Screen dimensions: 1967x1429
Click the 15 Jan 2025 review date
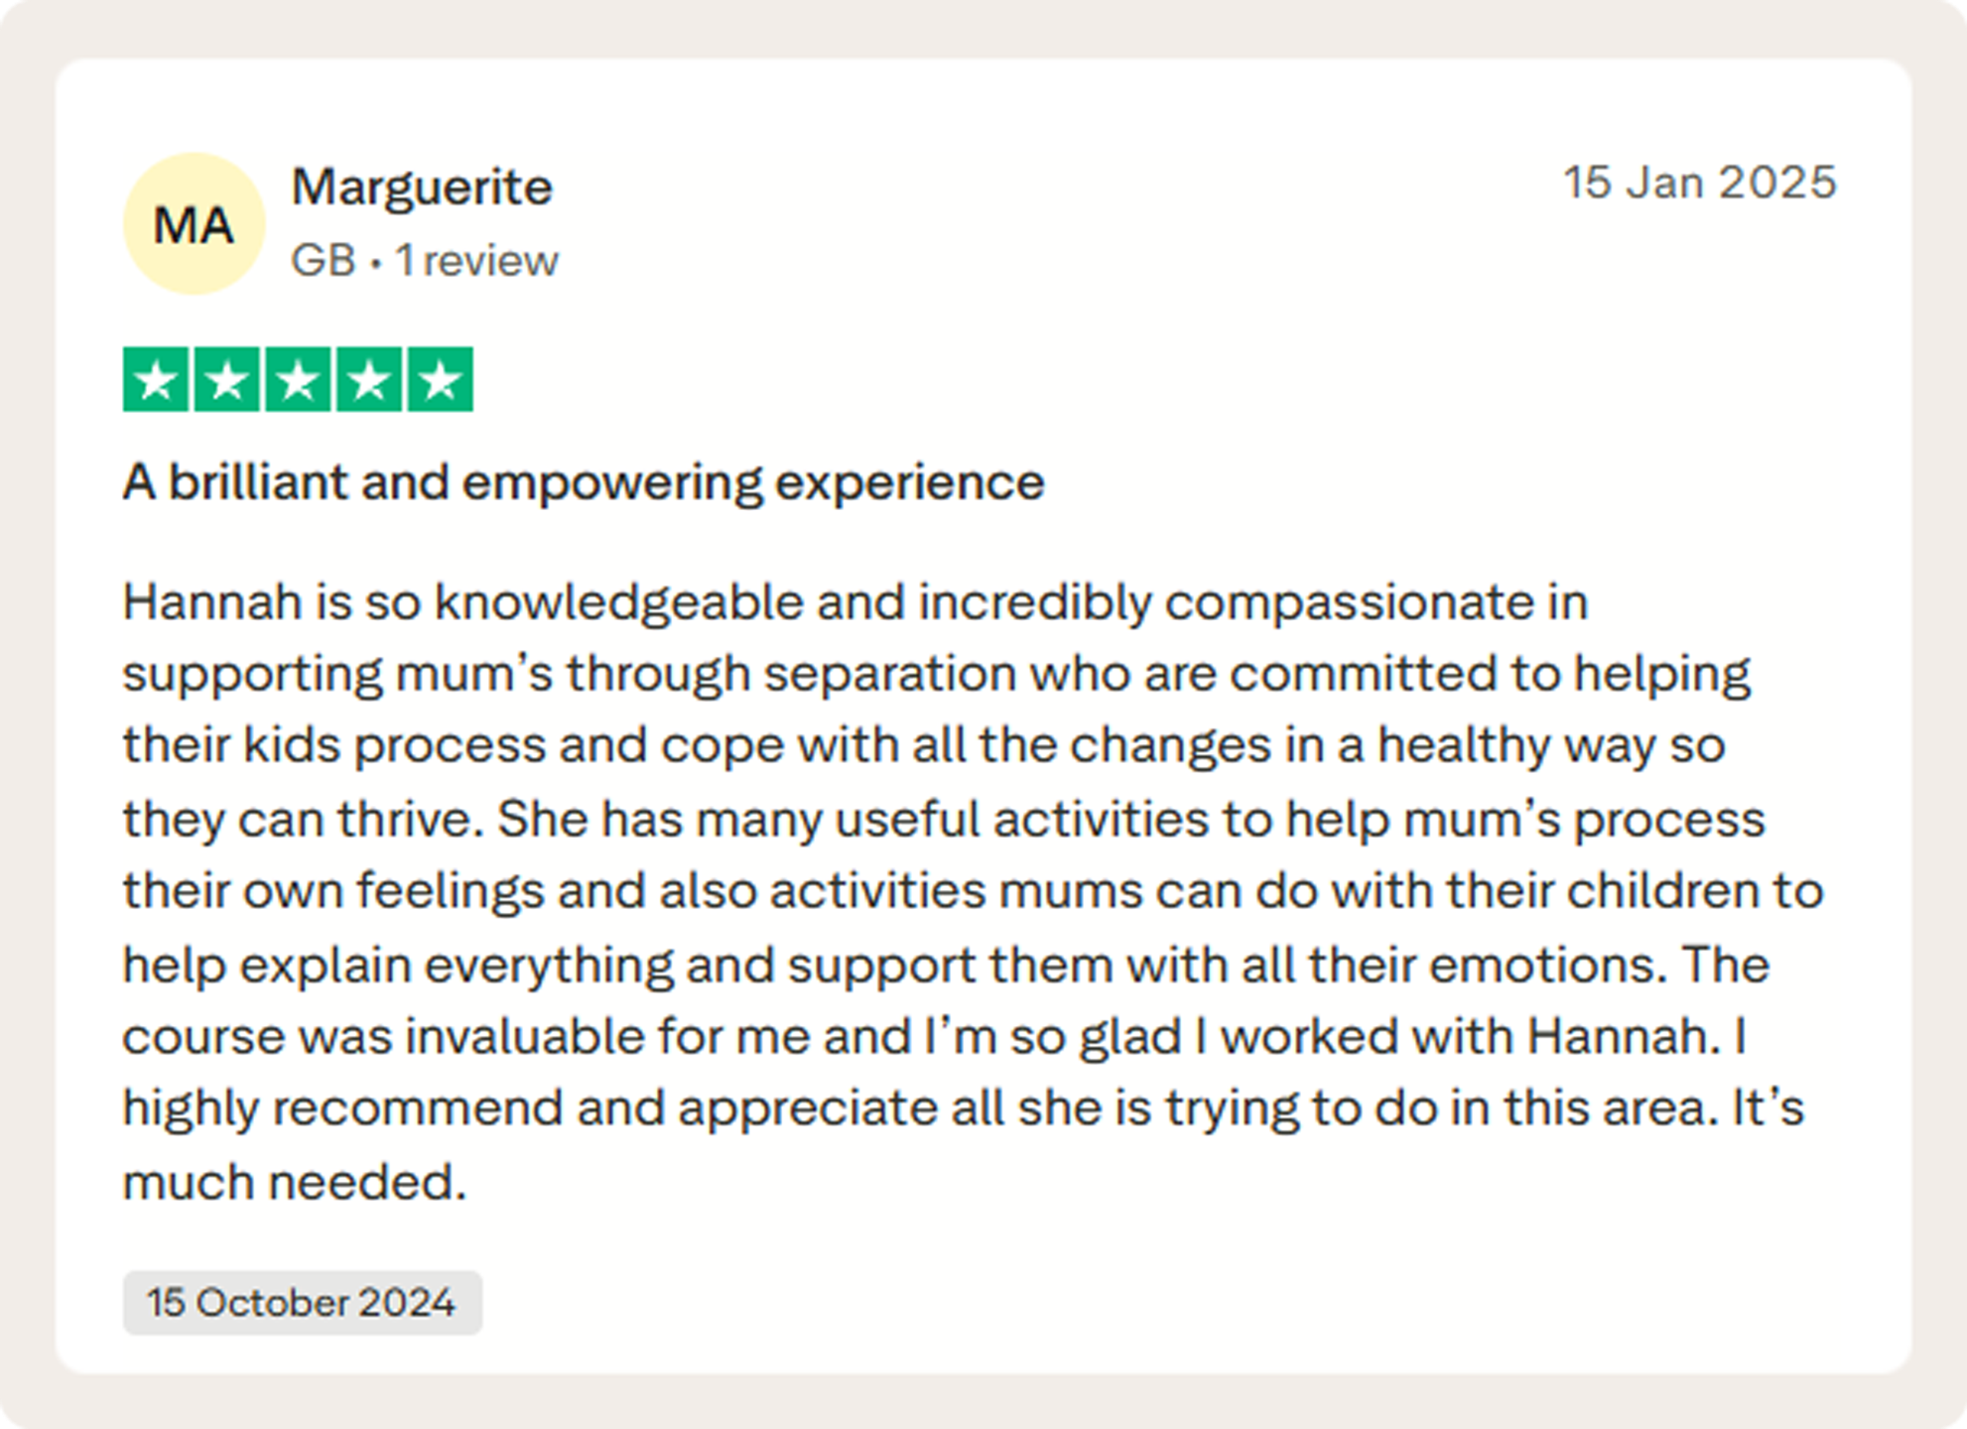(x=1700, y=183)
